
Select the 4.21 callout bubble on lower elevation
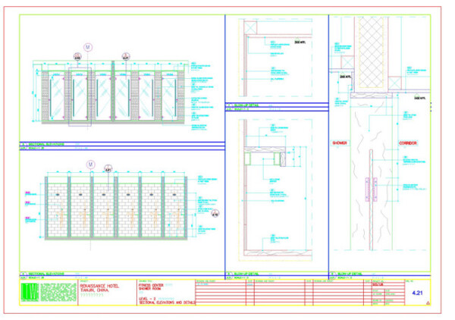(x=108, y=168)
